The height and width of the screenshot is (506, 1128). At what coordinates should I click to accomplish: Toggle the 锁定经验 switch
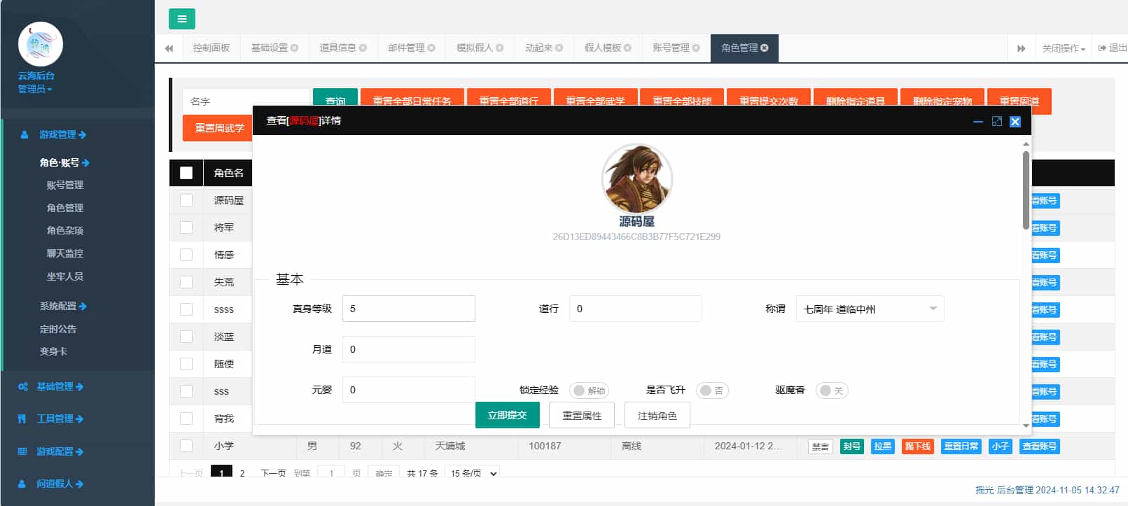click(589, 391)
